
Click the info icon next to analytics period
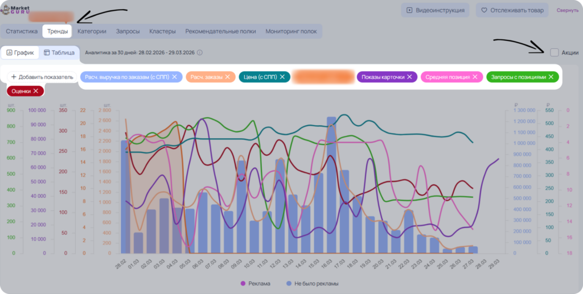point(200,53)
